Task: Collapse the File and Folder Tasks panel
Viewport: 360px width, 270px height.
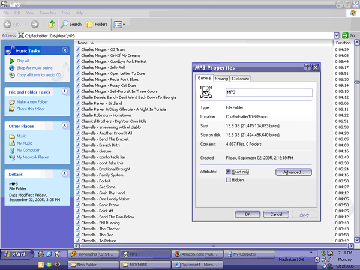Action: point(65,92)
